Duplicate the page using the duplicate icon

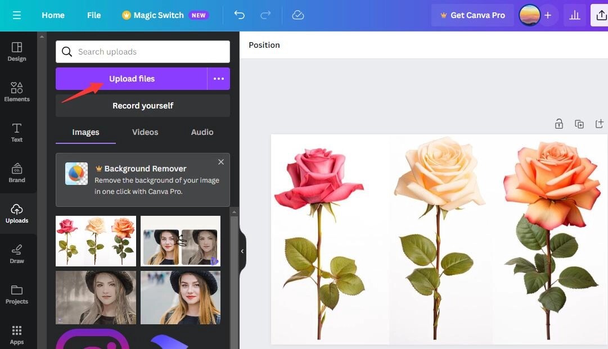point(579,124)
